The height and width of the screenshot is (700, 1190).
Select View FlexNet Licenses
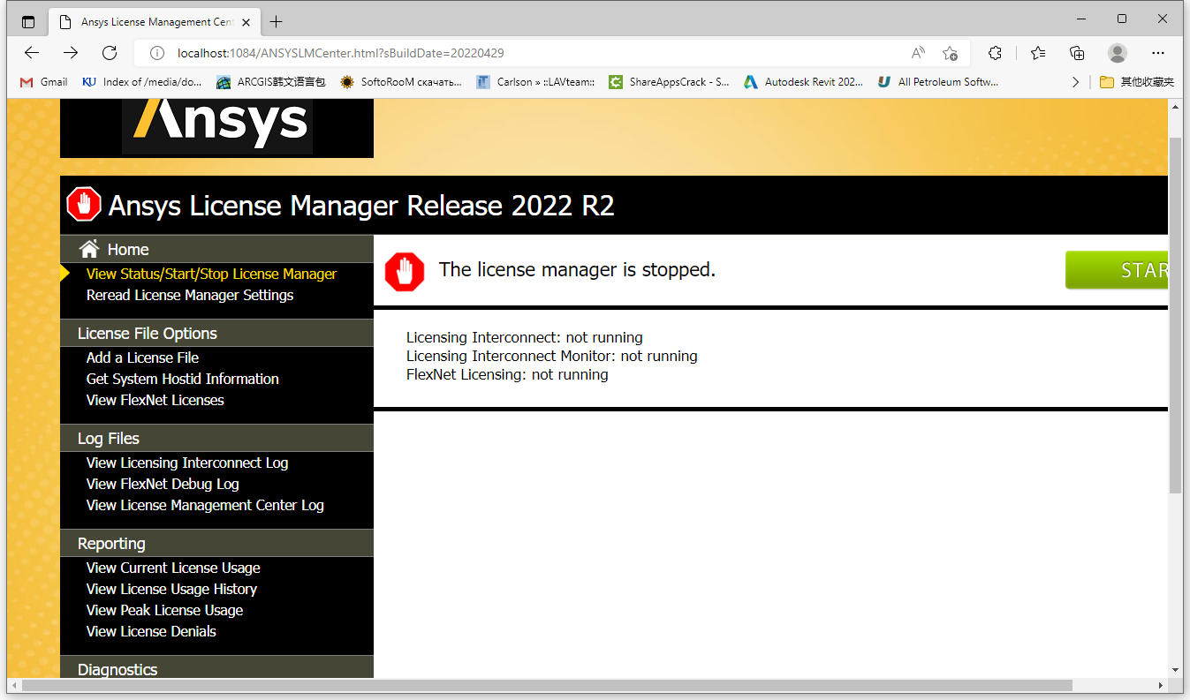click(x=155, y=400)
